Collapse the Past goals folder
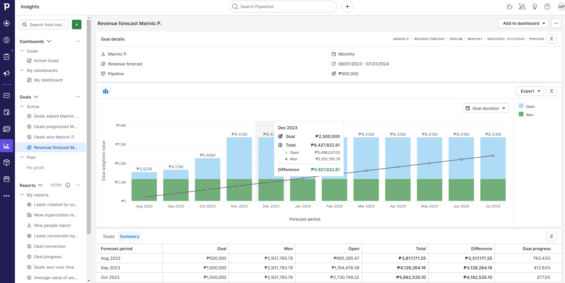The width and height of the screenshot is (565, 283). (22, 157)
